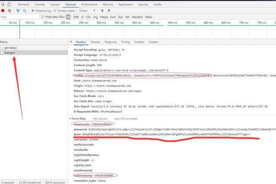276x184 pixels.
Task: Click the Content-Length 550 header
Action: 88,65
